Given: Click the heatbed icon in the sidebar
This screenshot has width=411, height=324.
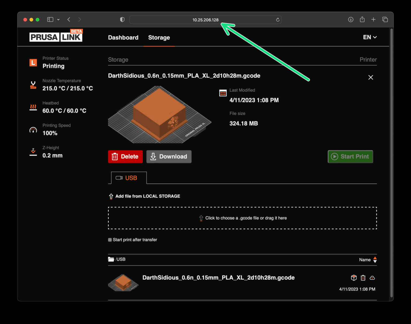Looking at the screenshot, I should pos(33,107).
